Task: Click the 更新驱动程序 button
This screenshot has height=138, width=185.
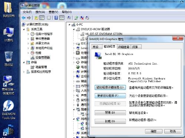Action: [x=110, y=96]
